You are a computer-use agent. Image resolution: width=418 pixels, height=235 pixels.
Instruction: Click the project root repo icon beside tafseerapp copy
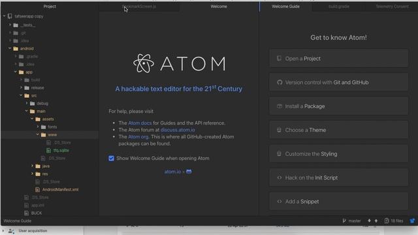[10, 16]
